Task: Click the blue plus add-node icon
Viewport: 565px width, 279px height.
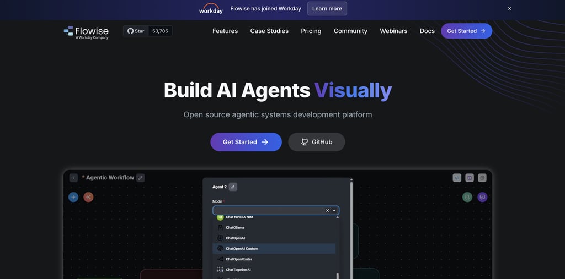Action: point(73,197)
